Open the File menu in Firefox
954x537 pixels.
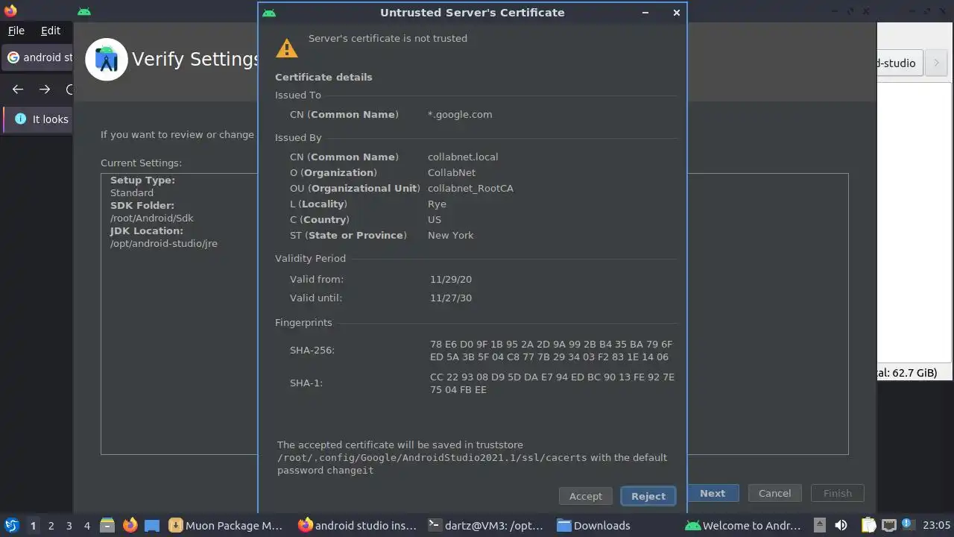click(x=16, y=31)
